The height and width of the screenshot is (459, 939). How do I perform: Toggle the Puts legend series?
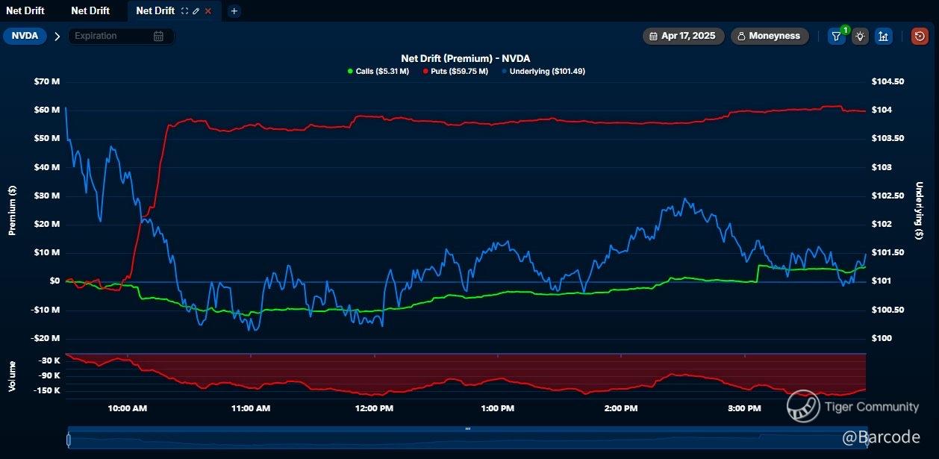(455, 71)
